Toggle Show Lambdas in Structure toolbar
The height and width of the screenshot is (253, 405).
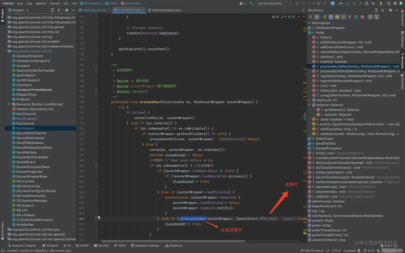362,17
